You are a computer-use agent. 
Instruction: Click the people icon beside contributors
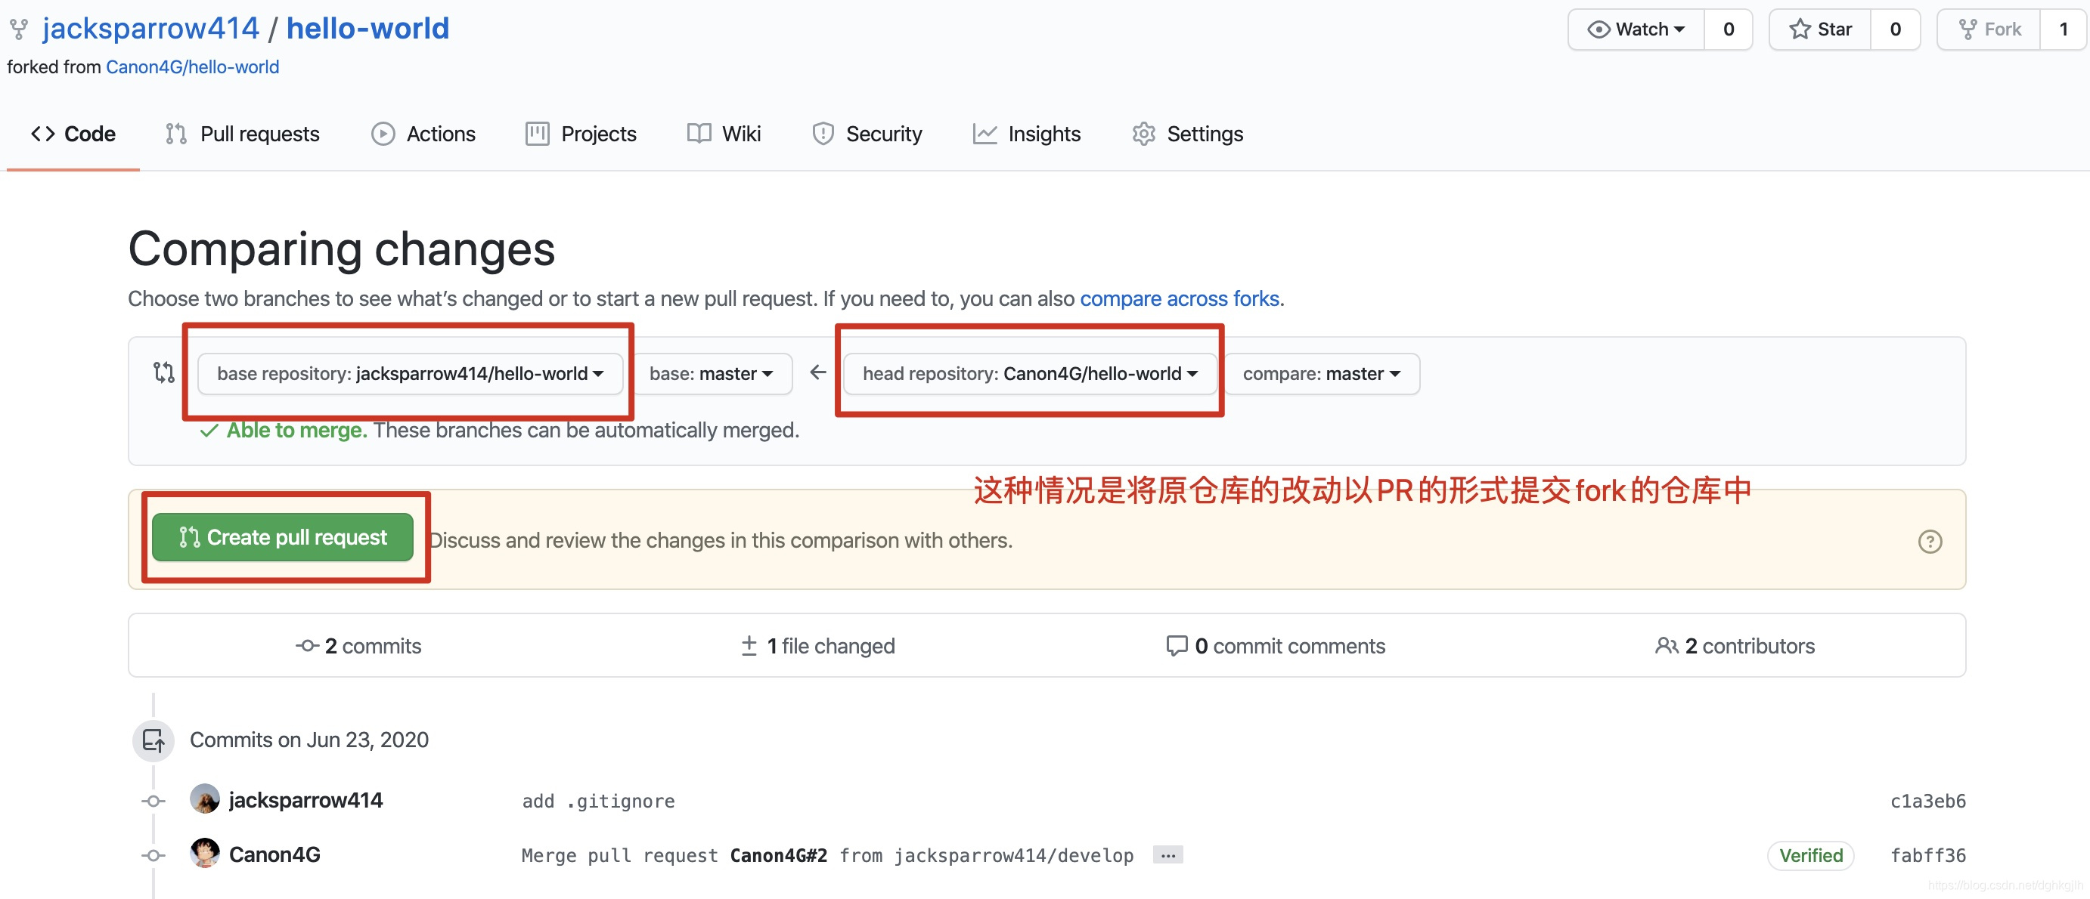(x=1667, y=646)
